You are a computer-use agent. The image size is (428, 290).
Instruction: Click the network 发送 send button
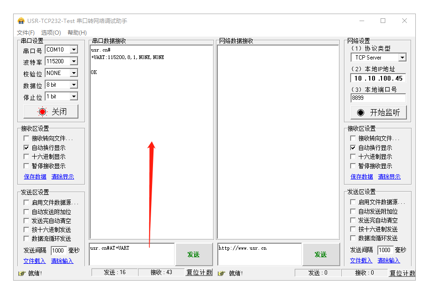321,254
